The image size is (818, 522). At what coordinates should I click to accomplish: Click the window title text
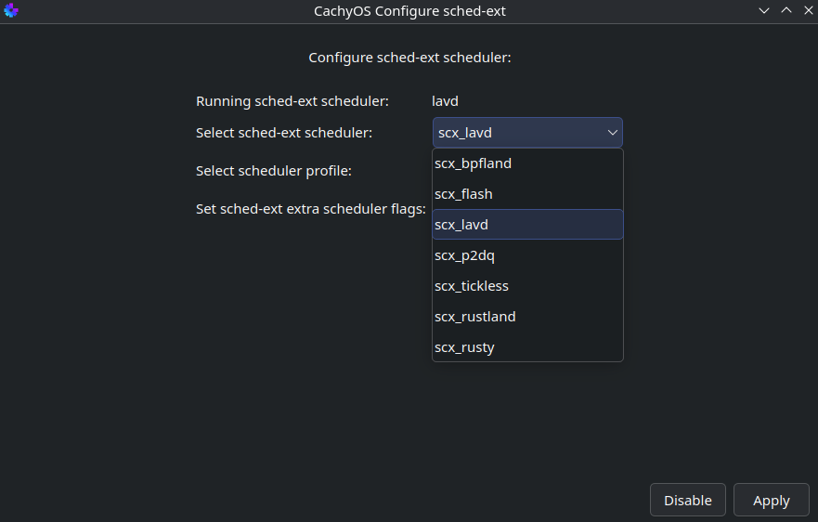[409, 11]
